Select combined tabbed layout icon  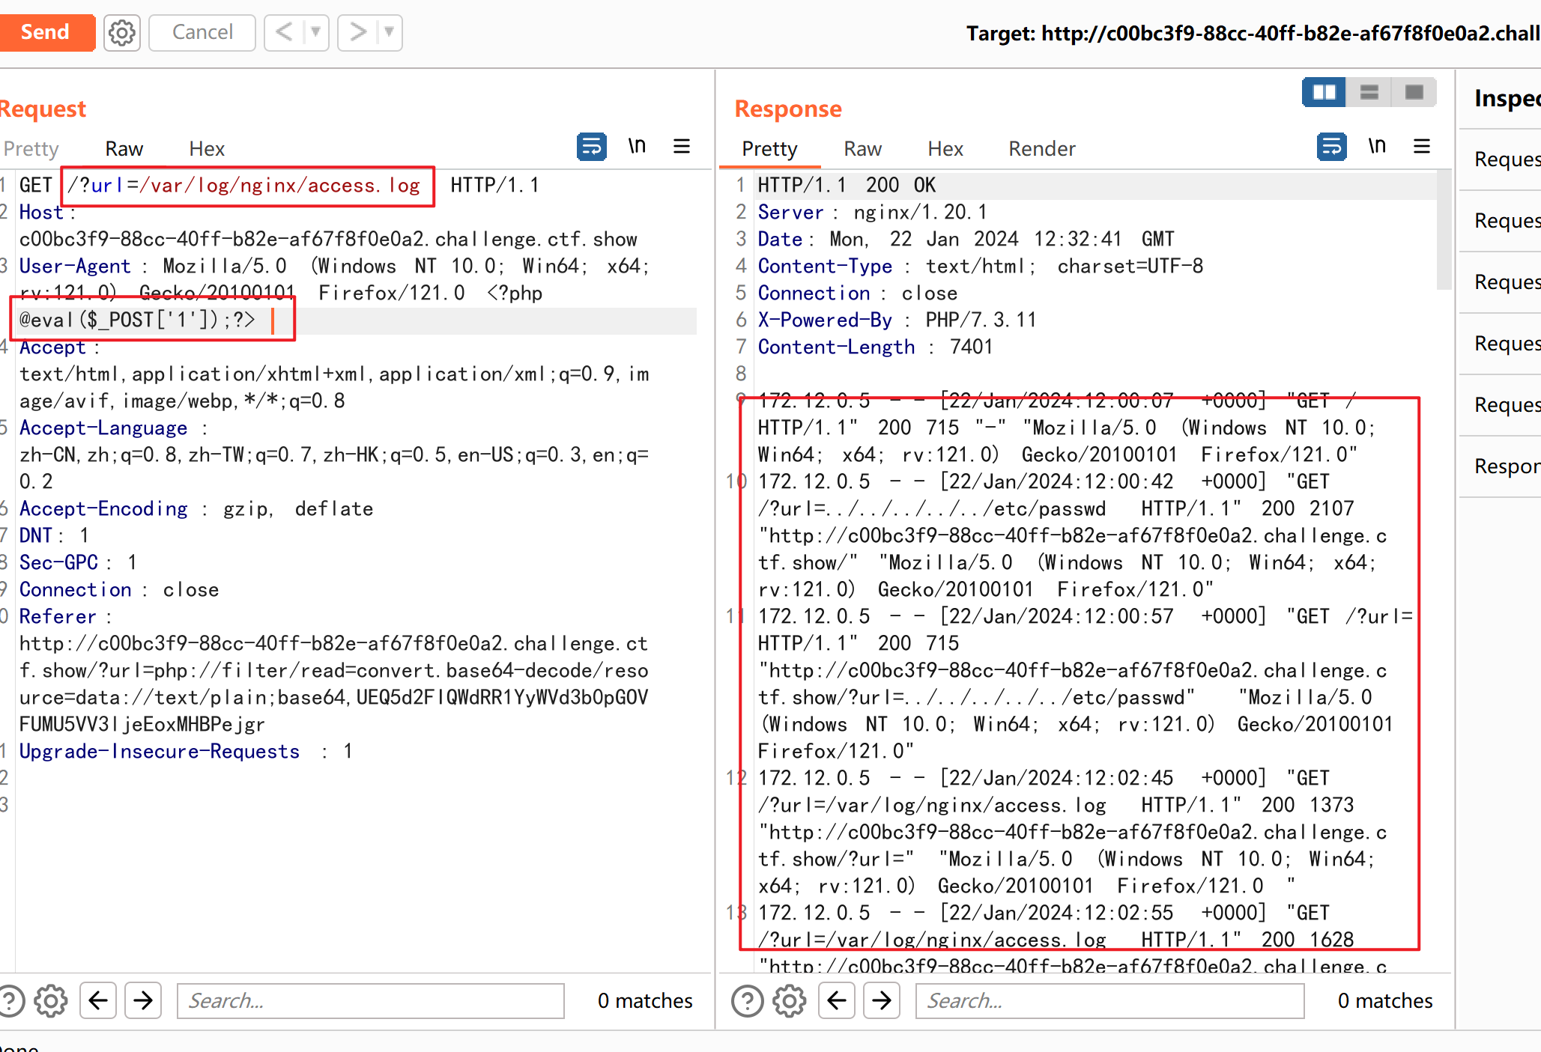1414,92
